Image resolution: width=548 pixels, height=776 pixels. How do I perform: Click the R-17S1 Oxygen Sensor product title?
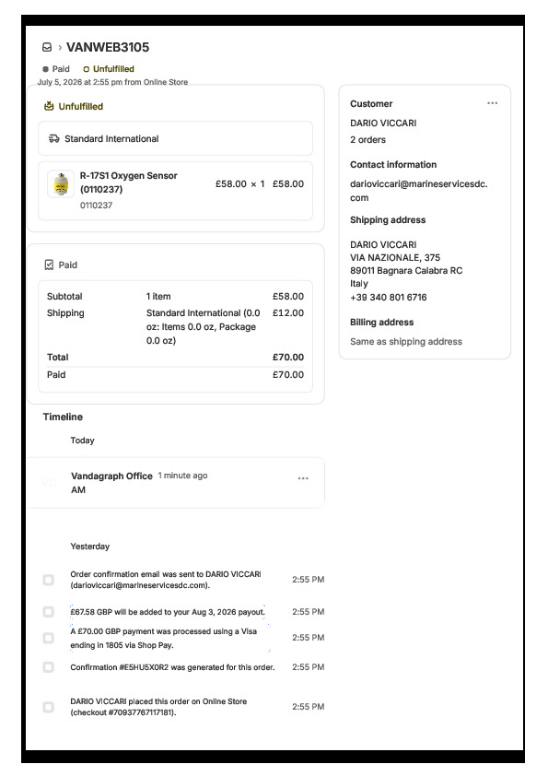click(x=129, y=182)
